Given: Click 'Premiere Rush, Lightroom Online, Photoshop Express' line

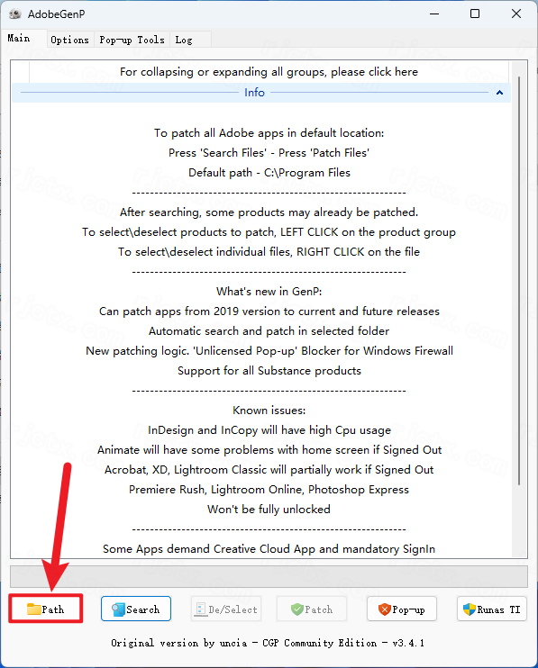Looking at the screenshot, I should point(269,490).
